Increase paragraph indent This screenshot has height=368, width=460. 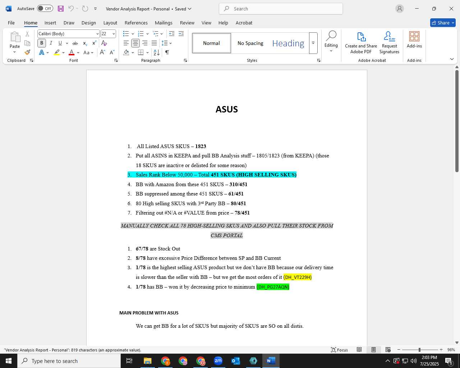[x=181, y=34]
